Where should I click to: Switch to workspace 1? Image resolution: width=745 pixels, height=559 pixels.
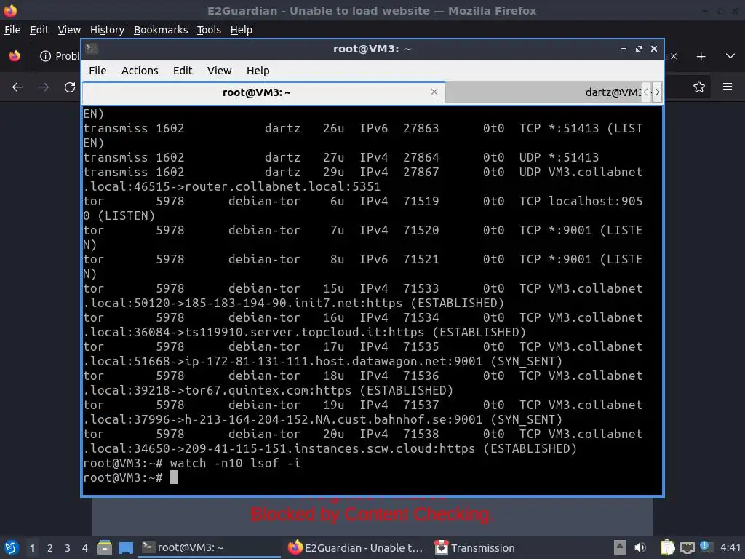(32, 548)
